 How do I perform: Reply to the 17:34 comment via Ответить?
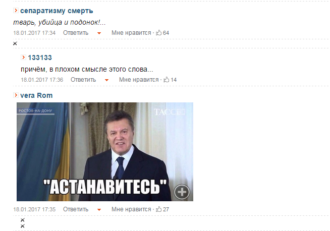tap(76, 33)
